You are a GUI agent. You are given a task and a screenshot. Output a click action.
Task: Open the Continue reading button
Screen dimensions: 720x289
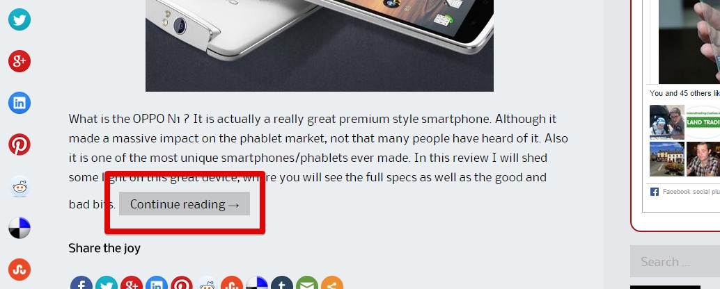pyautogui.click(x=184, y=204)
